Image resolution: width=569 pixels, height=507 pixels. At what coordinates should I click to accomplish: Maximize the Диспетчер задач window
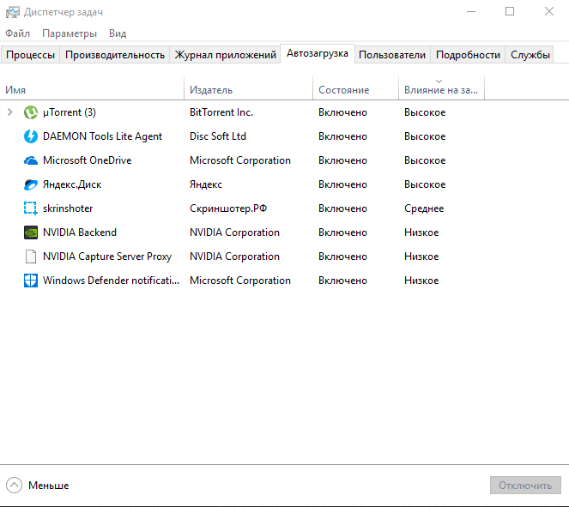(x=510, y=12)
